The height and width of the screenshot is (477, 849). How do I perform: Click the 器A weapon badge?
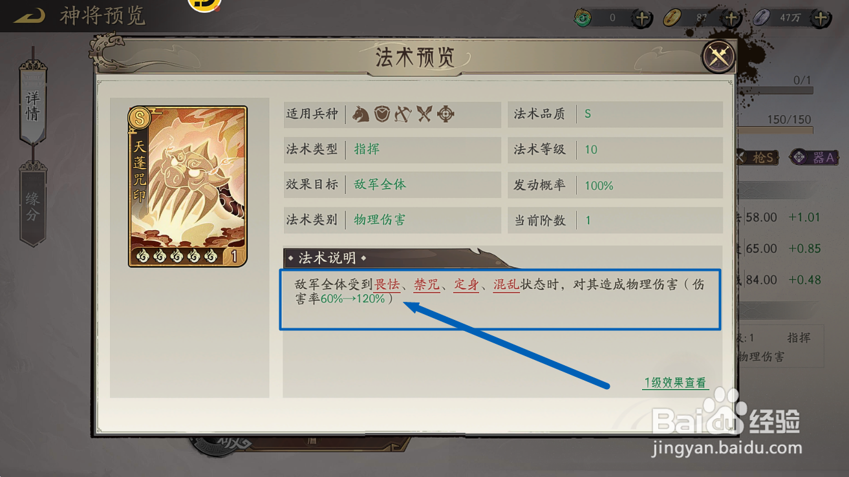816,157
